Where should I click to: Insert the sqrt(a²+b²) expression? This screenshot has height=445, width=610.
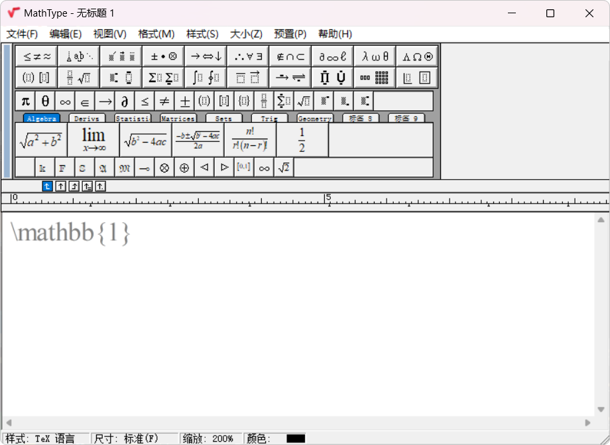pos(41,140)
